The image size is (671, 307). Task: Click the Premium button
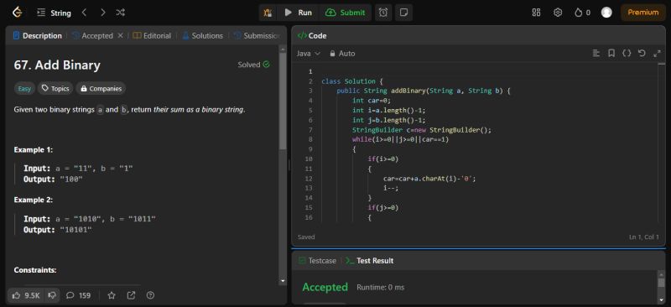pos(642,13)
